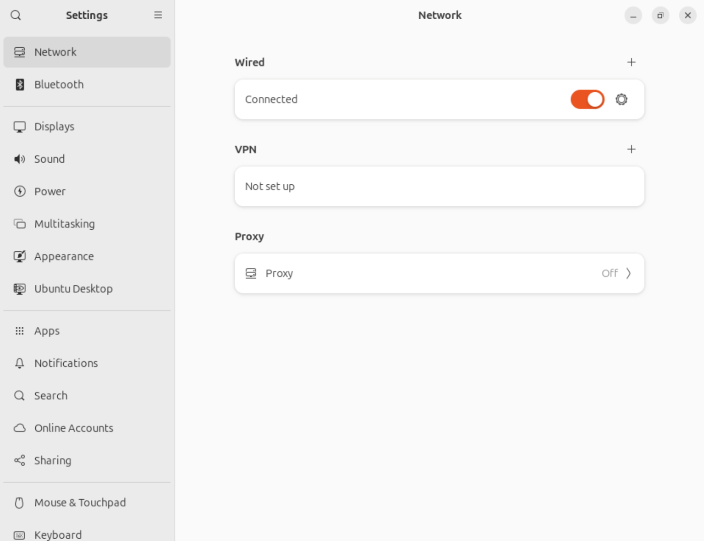Image resolution: width=704 pixels, height=541 pixels.
Task: Select the Power sidebar icon
Action: 19,191
